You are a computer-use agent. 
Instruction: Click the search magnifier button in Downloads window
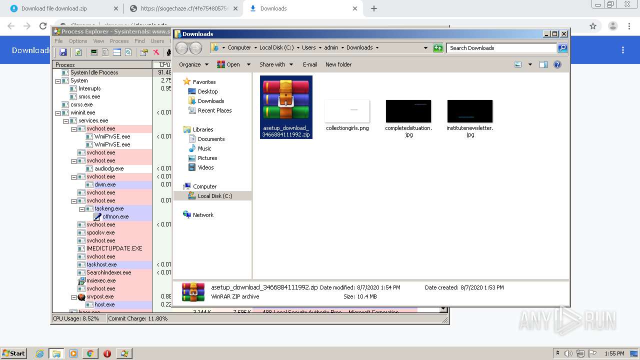coord(562,48)
